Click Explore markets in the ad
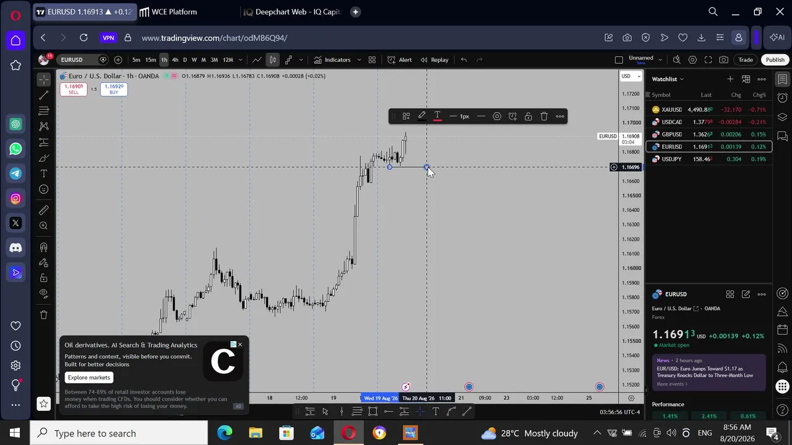Screen dimensions: 792x445 (89, 378)
